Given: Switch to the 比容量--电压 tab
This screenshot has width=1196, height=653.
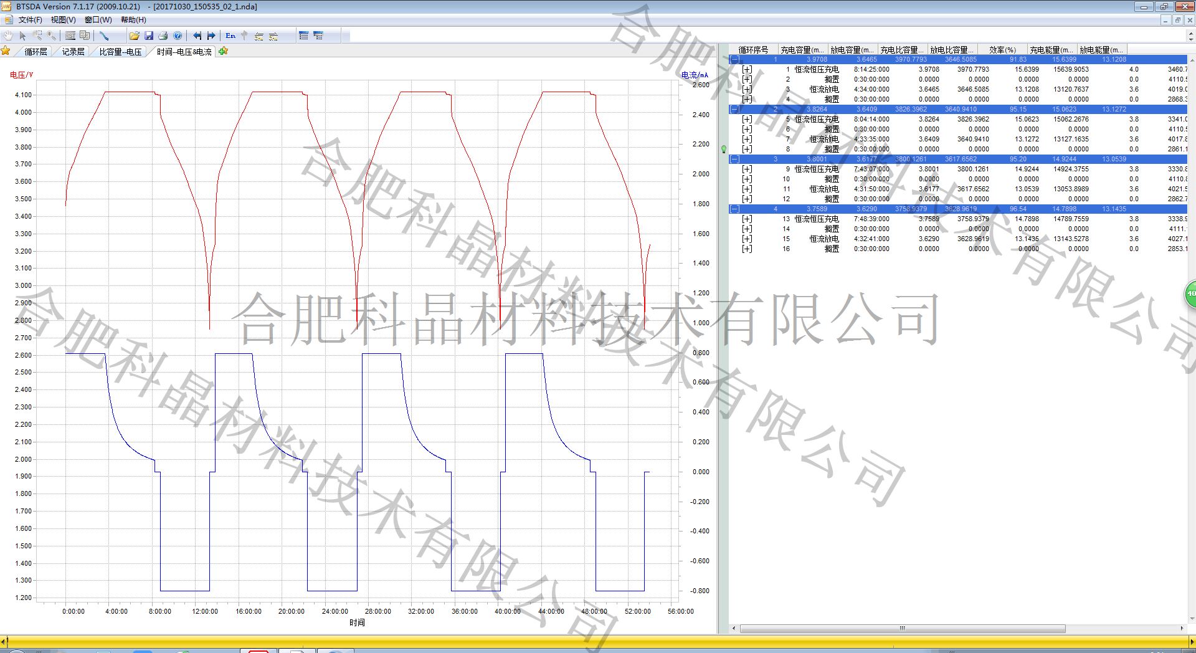Looking at the screenshot, I should click(x=120, y=52).
